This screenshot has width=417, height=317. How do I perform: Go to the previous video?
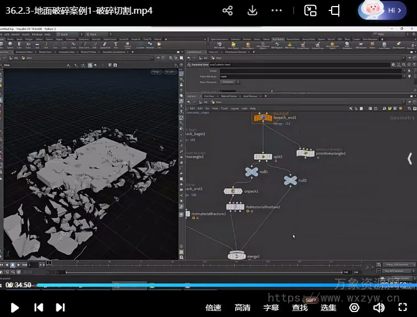[39, 307]
